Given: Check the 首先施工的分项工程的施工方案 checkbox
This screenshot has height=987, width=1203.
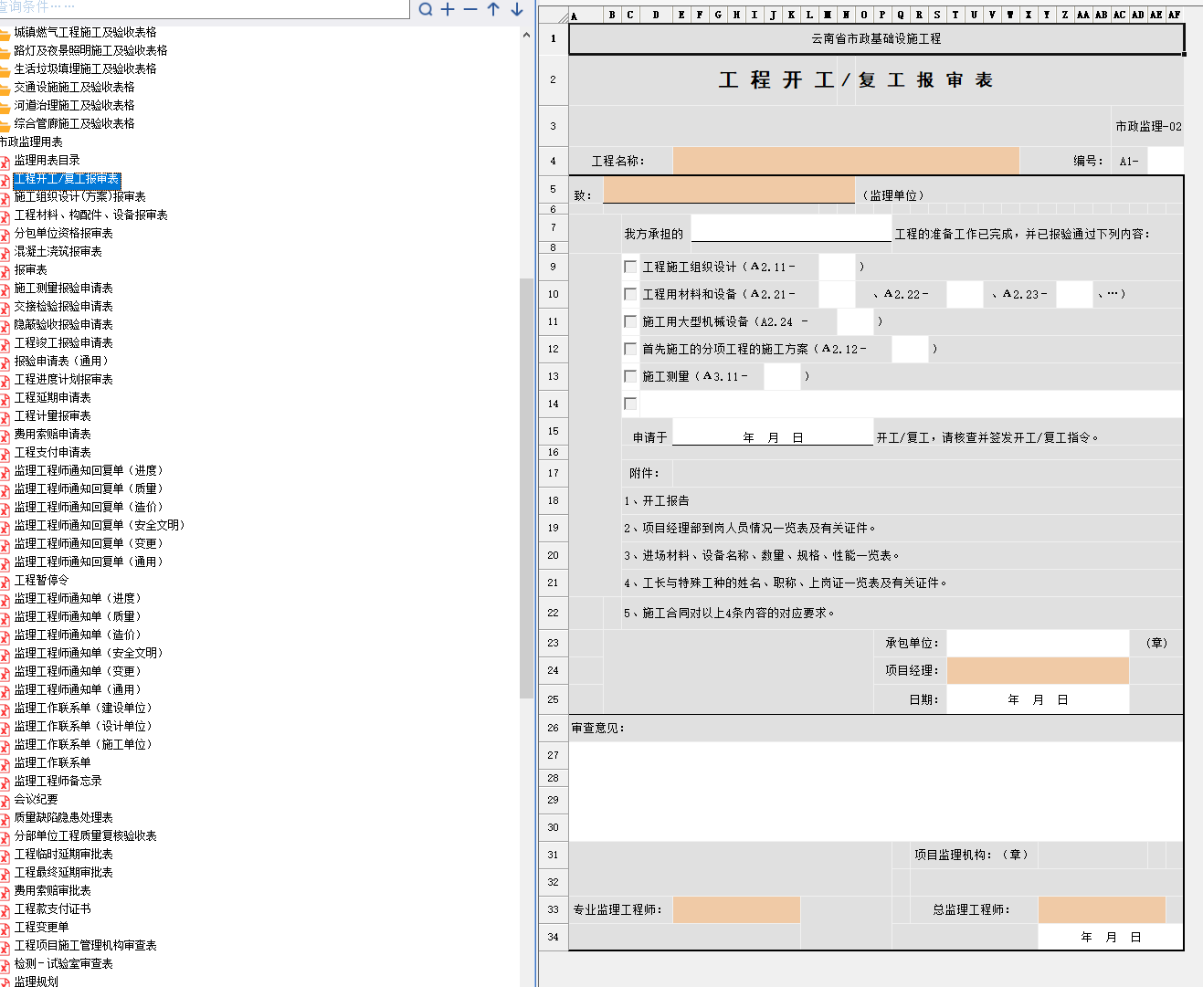Looking at the screenshot, I should (x=630, y=349).
